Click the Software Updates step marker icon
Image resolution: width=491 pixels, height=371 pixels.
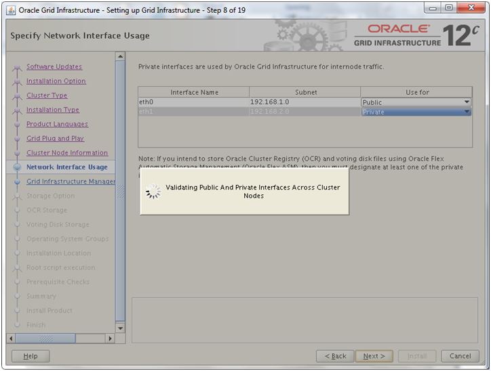[x=17, y=67]
